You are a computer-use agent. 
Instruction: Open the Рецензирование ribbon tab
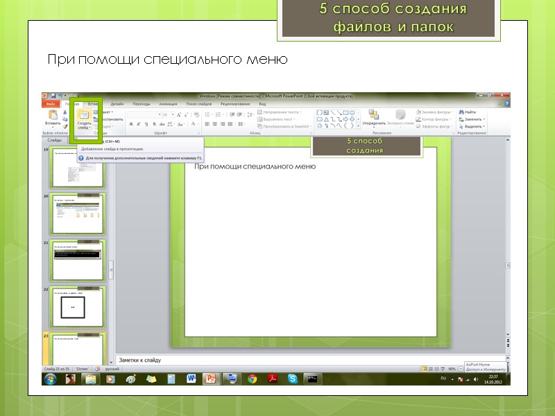pos(235,104)
